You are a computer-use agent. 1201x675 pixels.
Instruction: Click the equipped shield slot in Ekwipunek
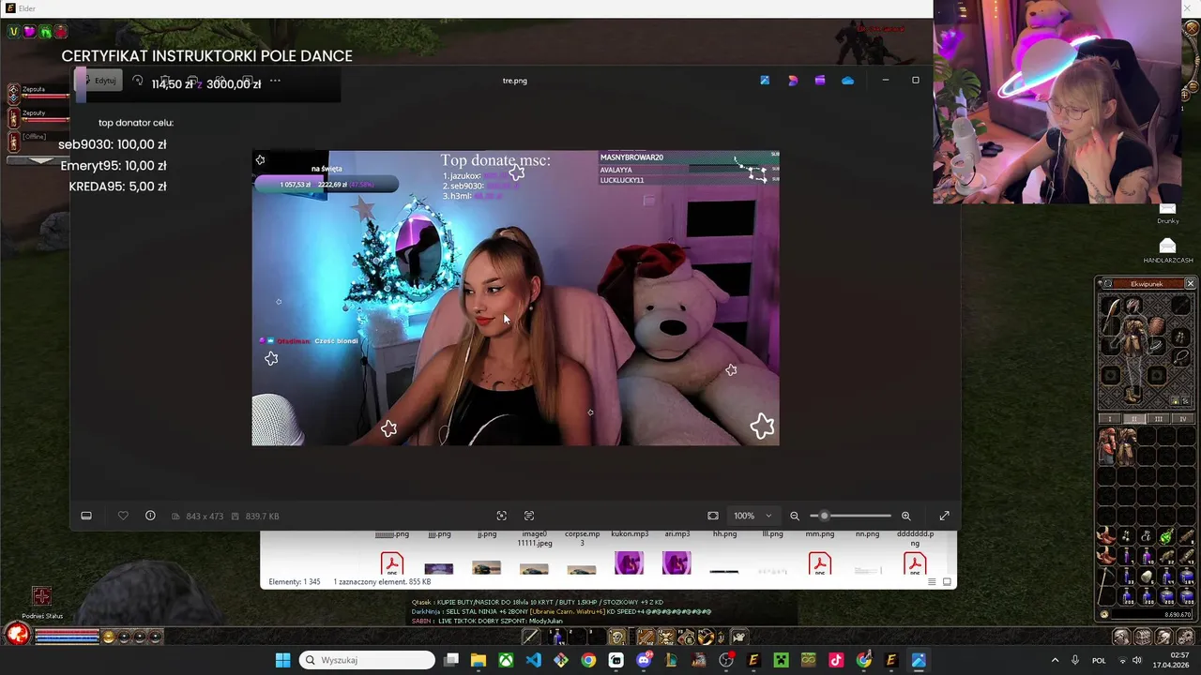coord(1157,326)
